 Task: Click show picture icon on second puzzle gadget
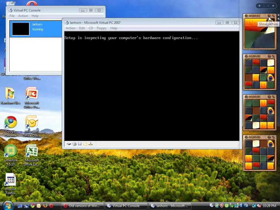(269, 56)
